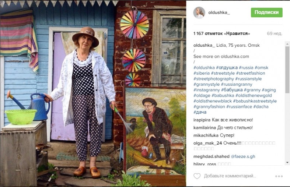
Task: Click the green Подписки button
Action: pos(266,13)
